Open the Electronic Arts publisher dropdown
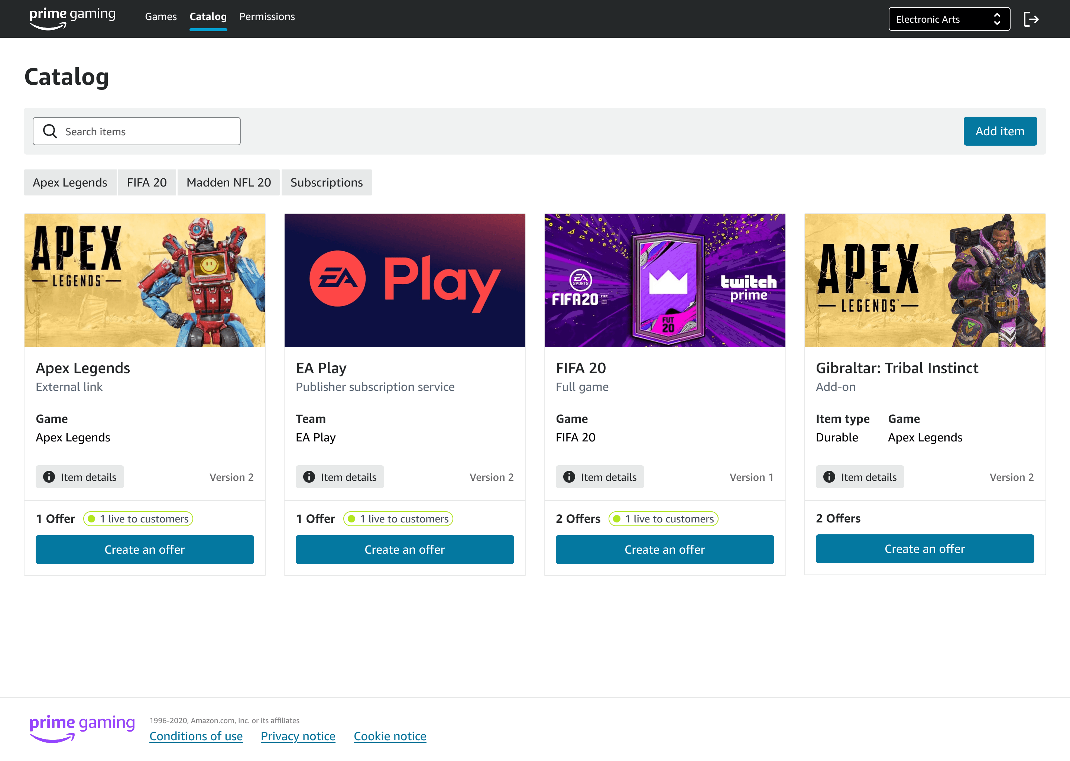1070x761 pixels. pyautogui.click(x=949, y=19)
